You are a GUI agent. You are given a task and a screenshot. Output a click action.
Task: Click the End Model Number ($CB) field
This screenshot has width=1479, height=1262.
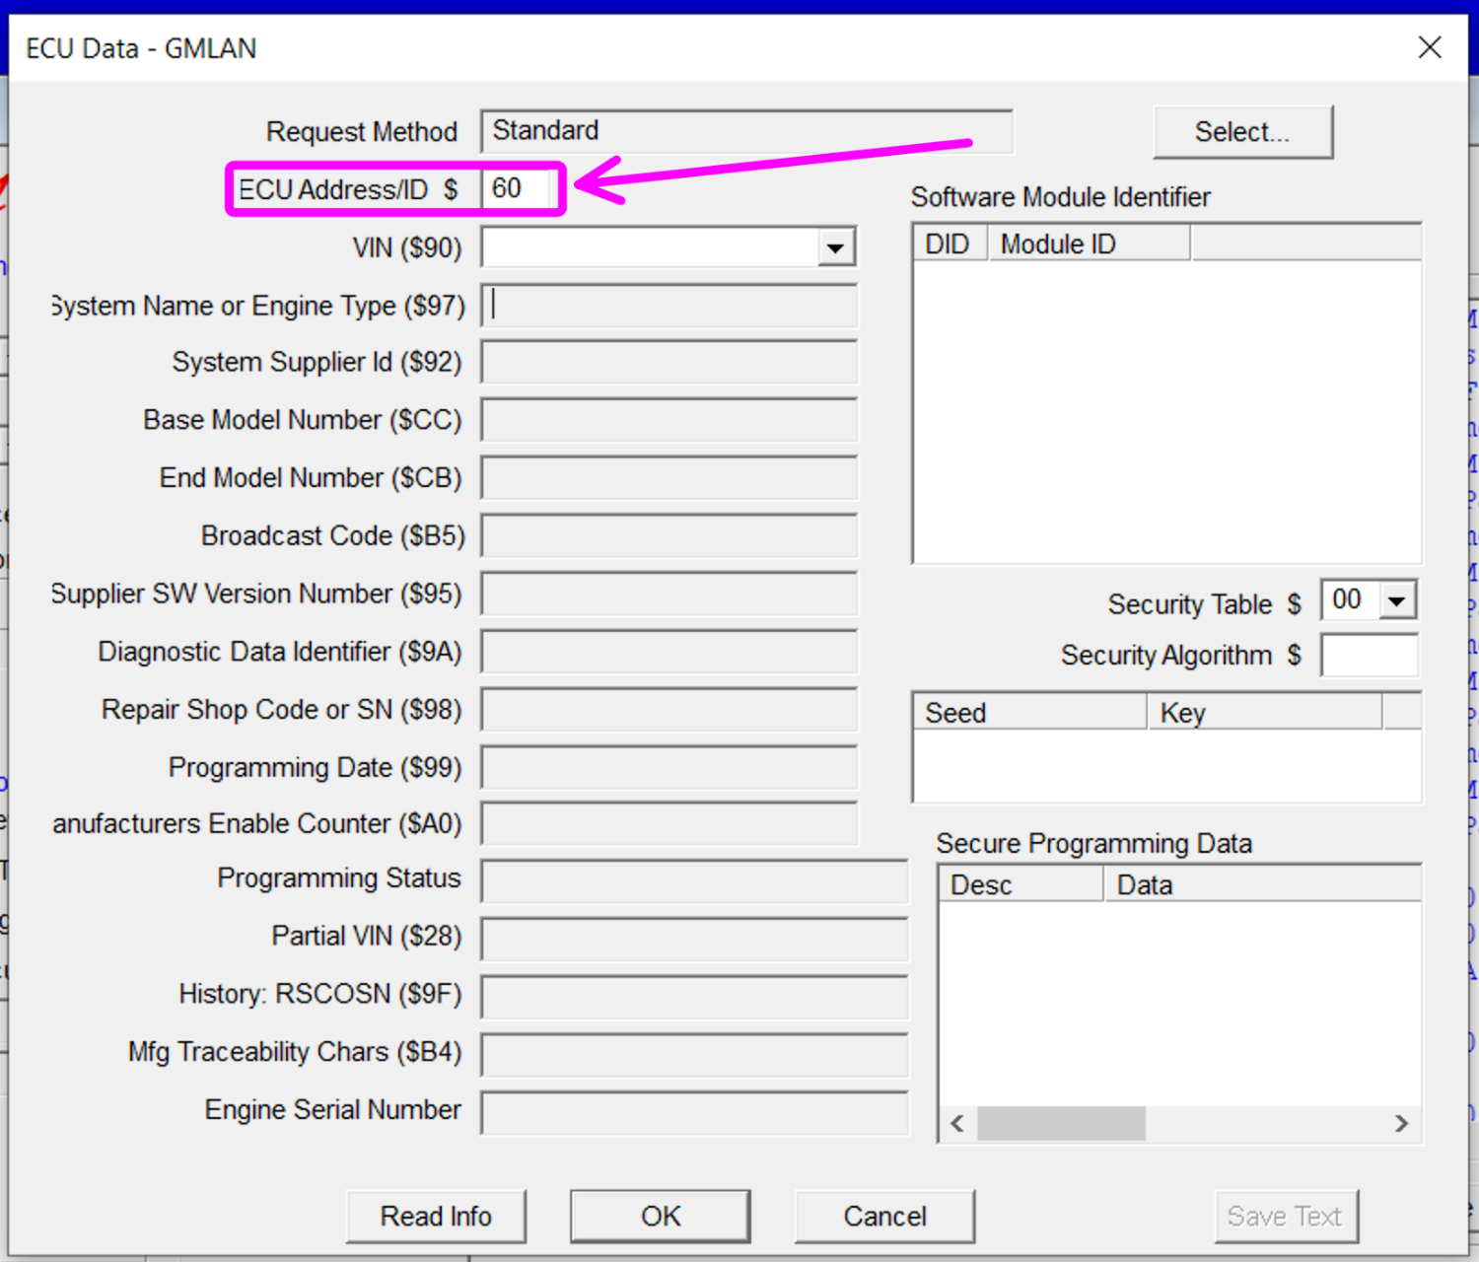point(669,478)
